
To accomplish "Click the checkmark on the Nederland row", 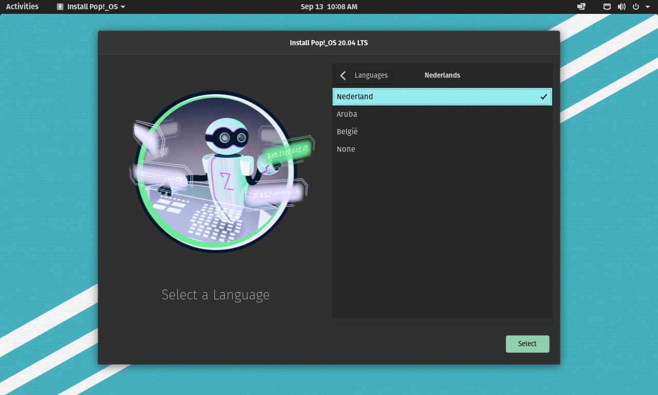I will click(543, 97).
